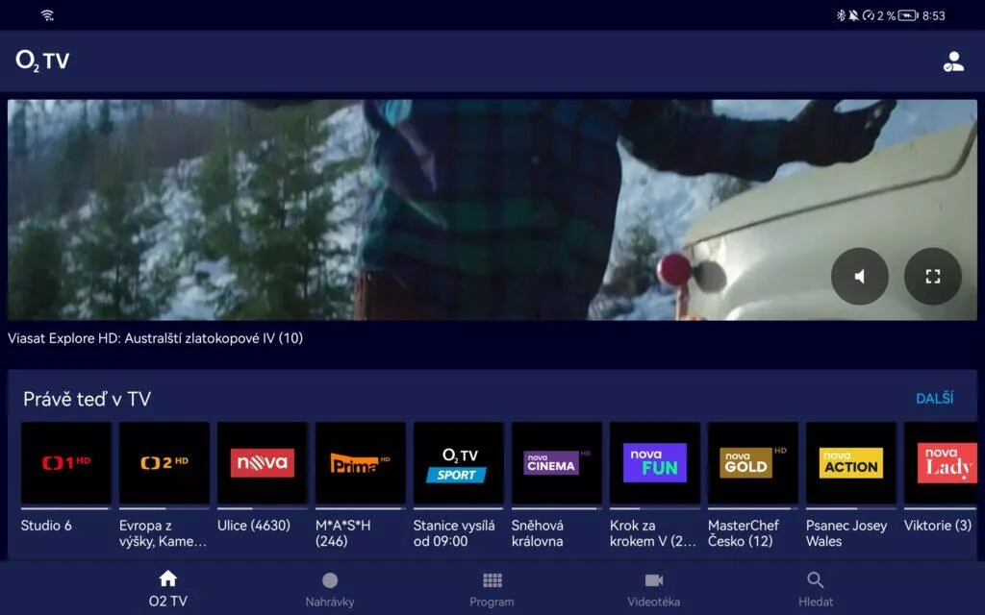Open the Nova Cinema HD channel tile
Screen dimensions: 985x615
[x=557, y=463]
